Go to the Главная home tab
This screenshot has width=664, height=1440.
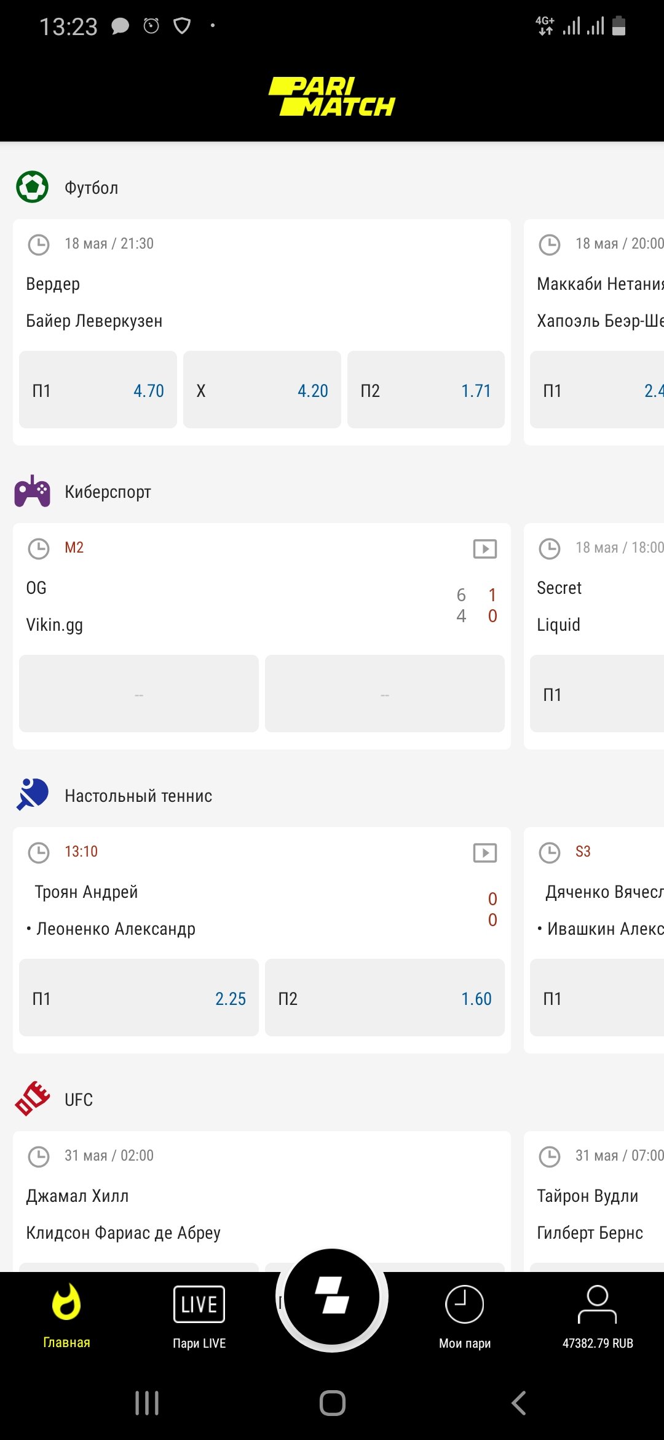pos(66,1316)
